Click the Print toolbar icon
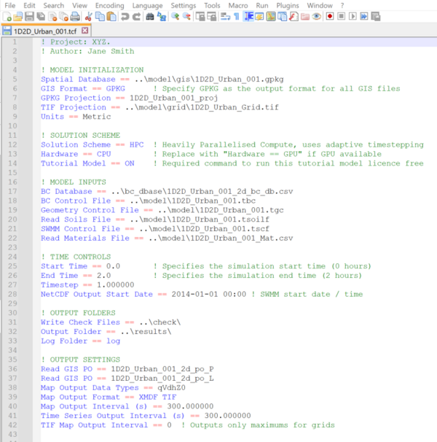Screen dimensions: 437x442 [74, 16]
